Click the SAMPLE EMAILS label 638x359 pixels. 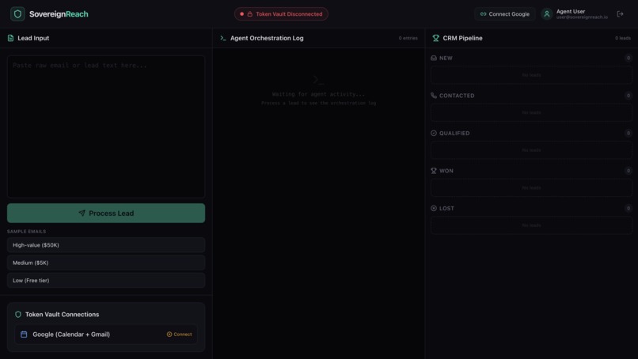tap(26, 232)
